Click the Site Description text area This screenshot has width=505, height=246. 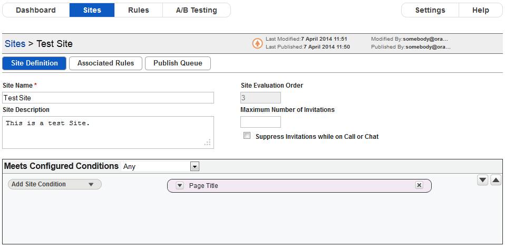coord(108,133)
